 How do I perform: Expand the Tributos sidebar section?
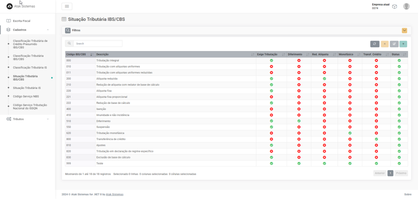48,119
